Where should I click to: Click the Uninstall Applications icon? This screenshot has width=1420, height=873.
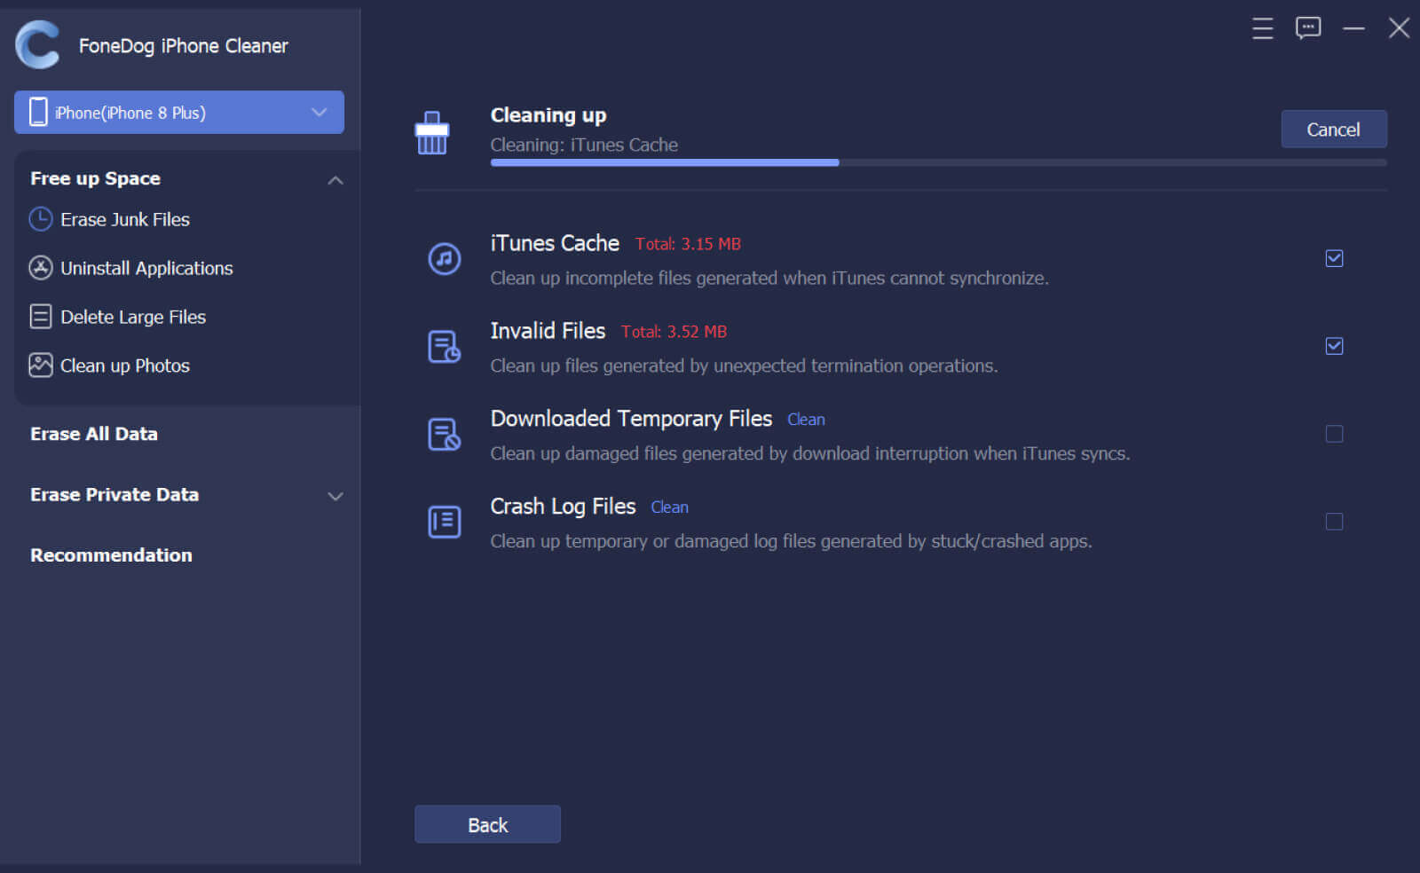41,268
